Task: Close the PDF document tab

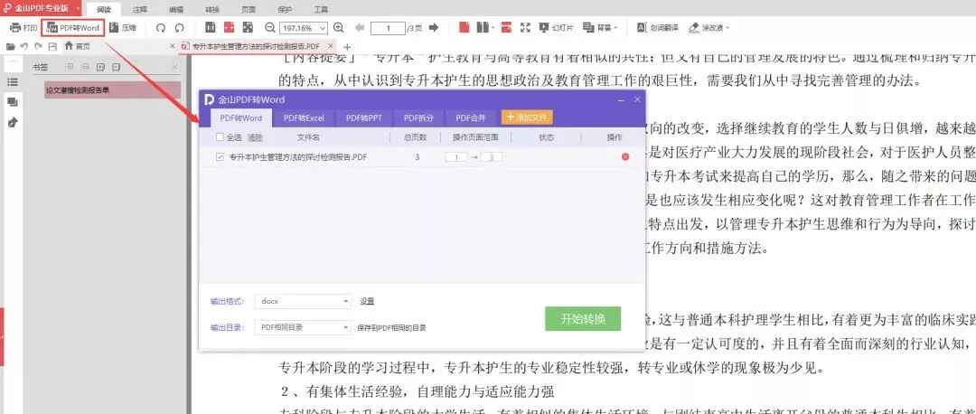Action: pyautogui.click(x=331, y=46)
